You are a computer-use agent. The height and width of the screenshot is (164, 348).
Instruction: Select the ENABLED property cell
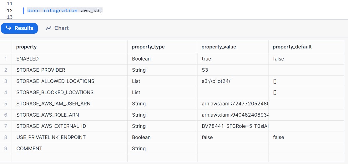tap(28, 59)
